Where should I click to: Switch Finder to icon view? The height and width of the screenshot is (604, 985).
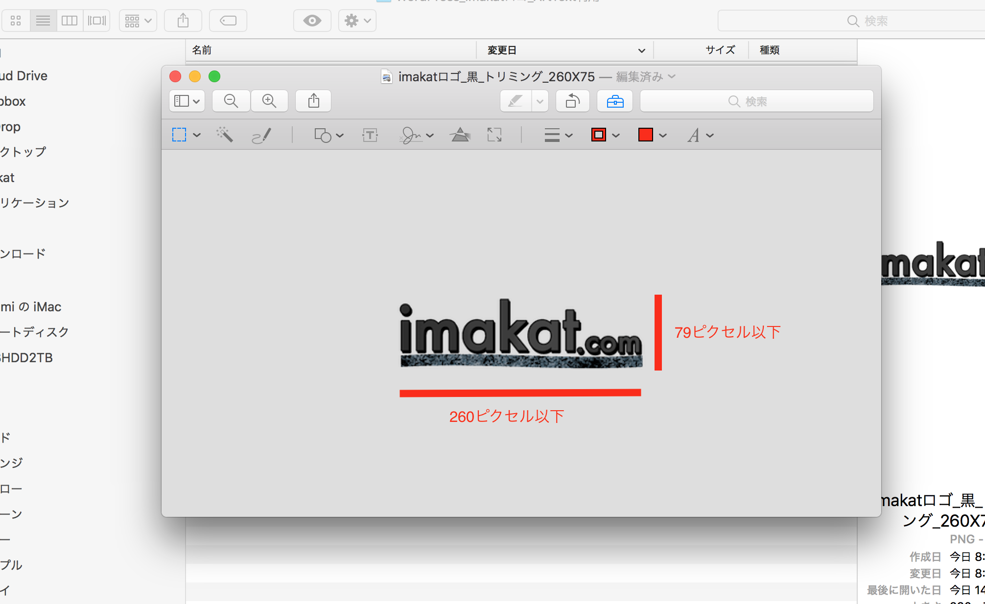point(16,21)
